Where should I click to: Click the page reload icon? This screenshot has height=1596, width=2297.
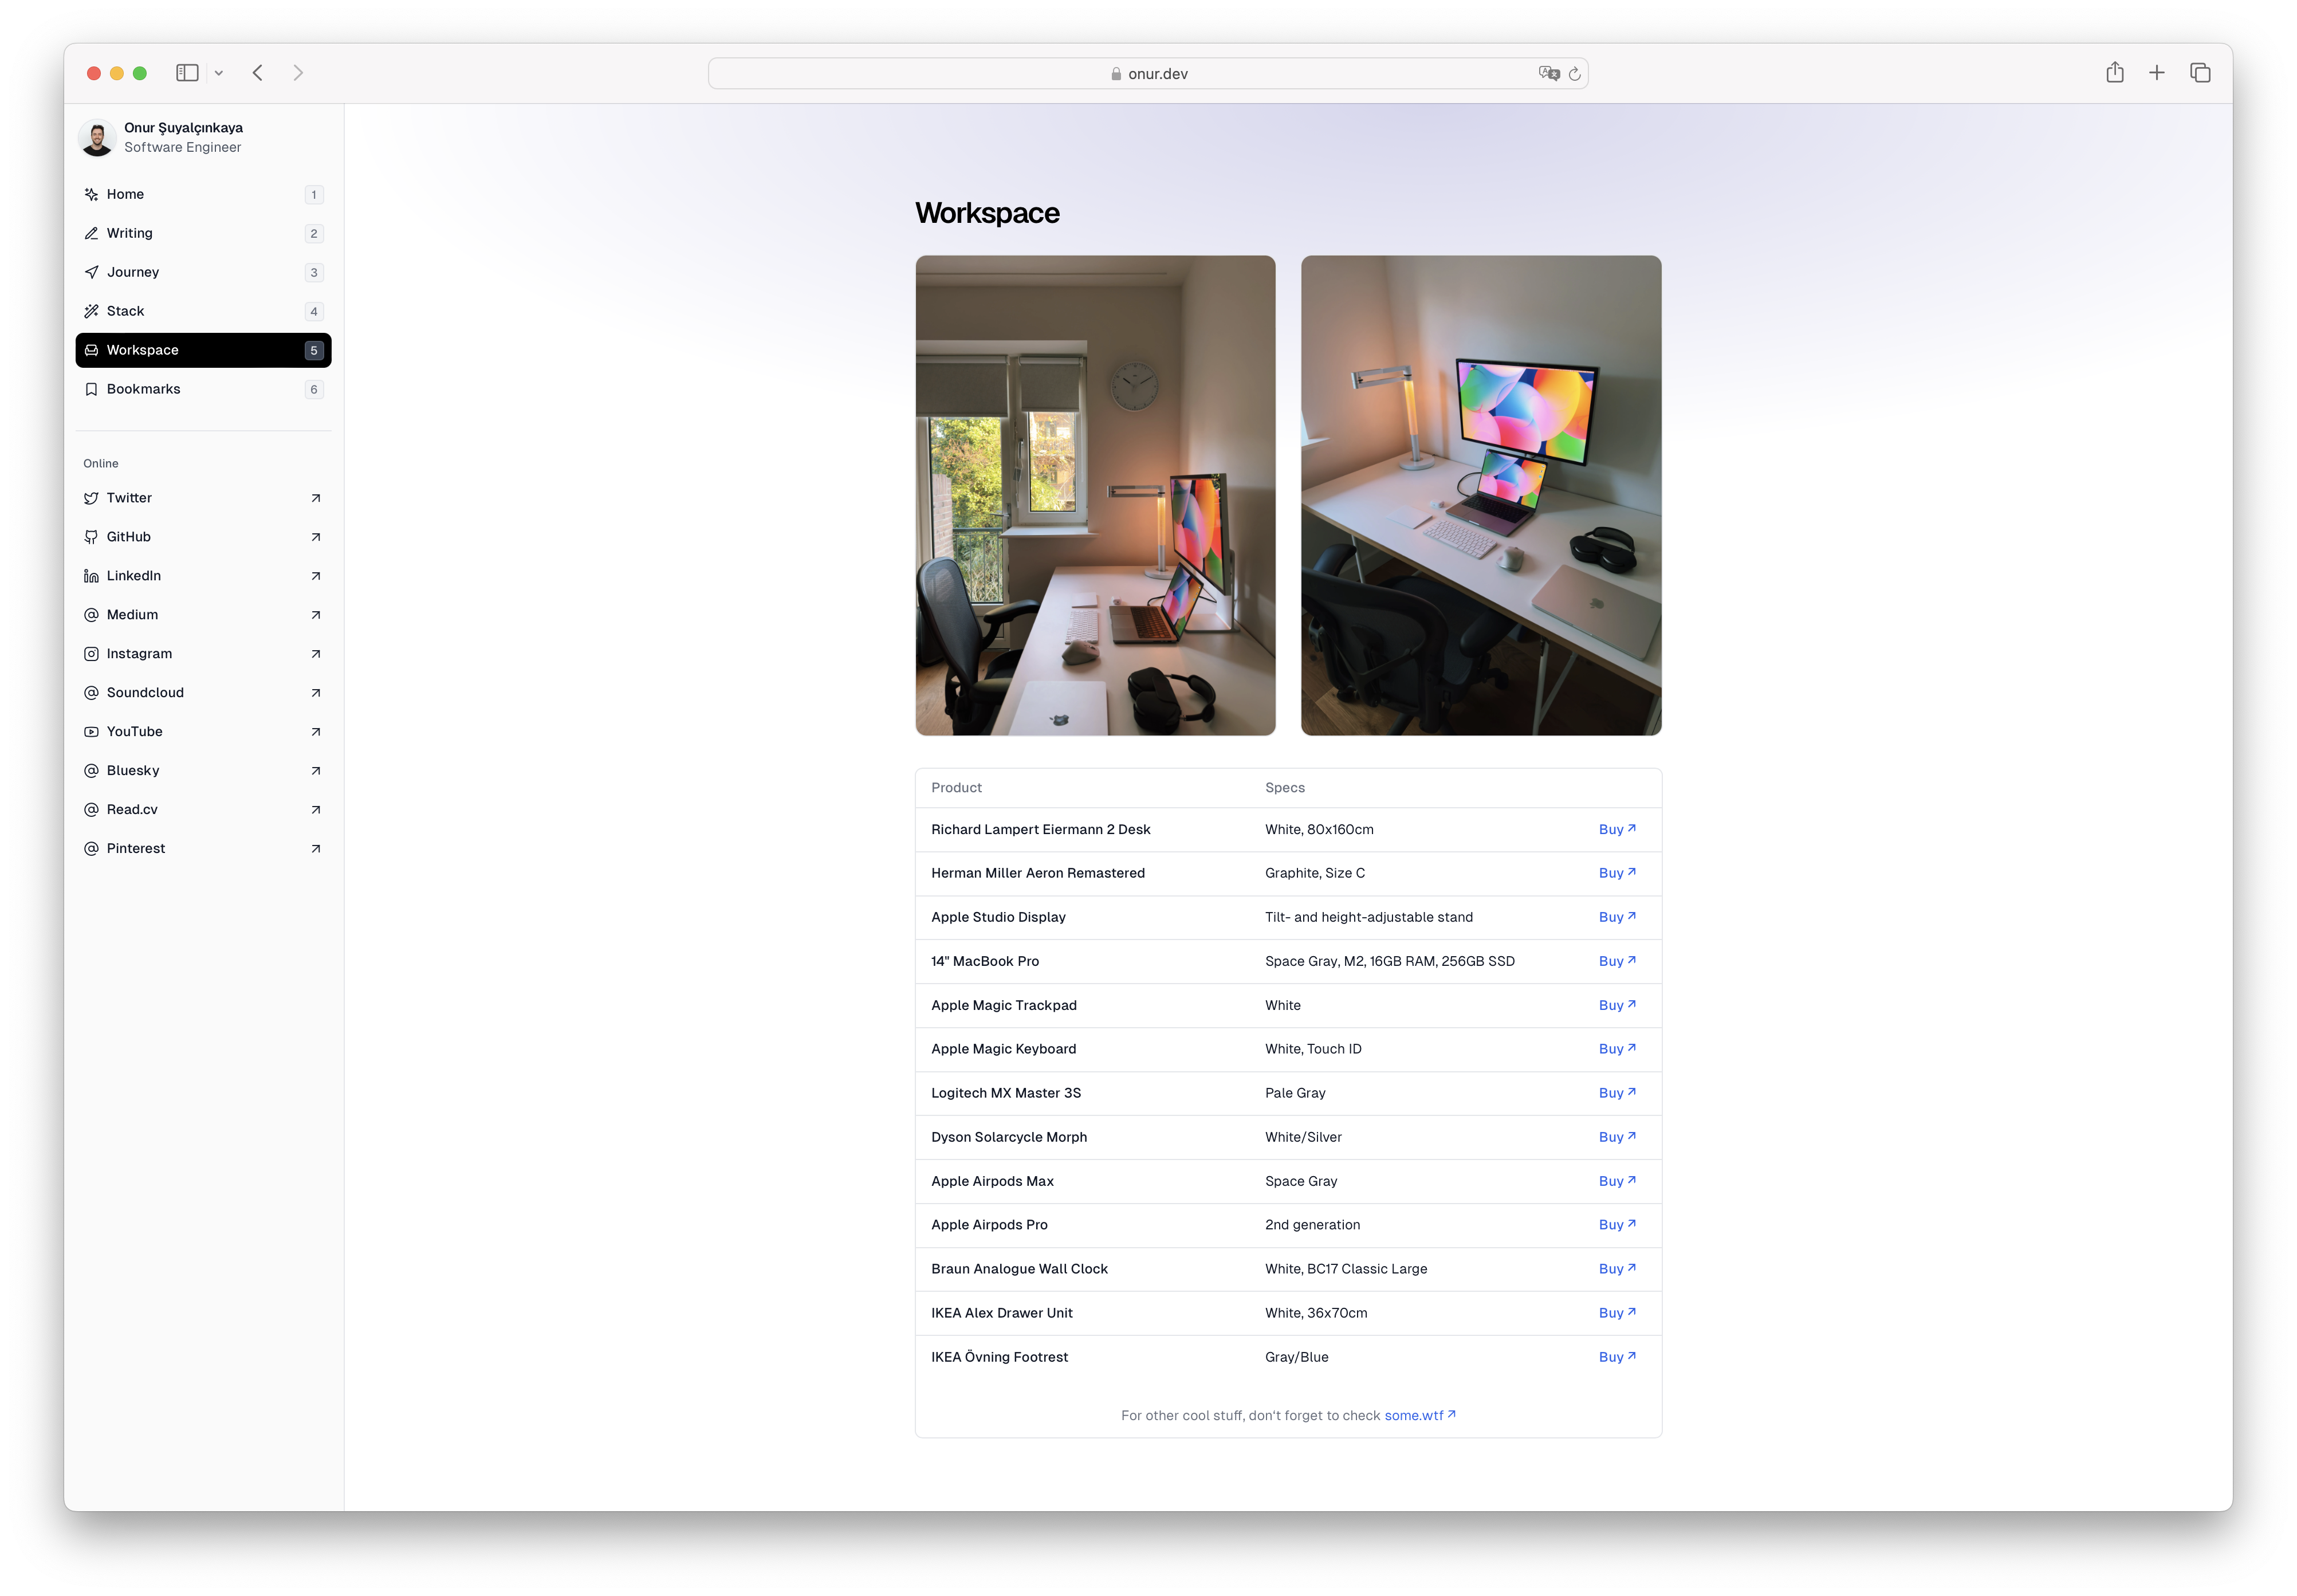coord(1574,74)
